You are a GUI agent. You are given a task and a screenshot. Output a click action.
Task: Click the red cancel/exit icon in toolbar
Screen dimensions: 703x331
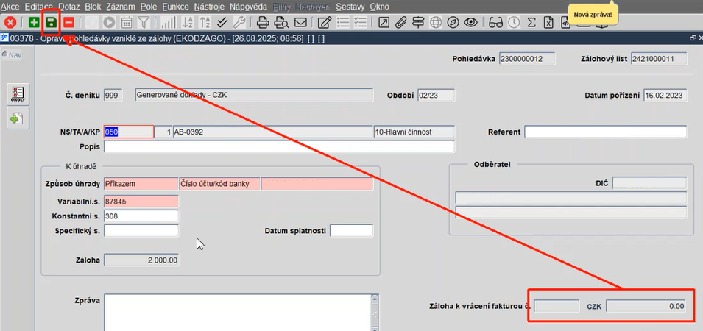[10, 22]
